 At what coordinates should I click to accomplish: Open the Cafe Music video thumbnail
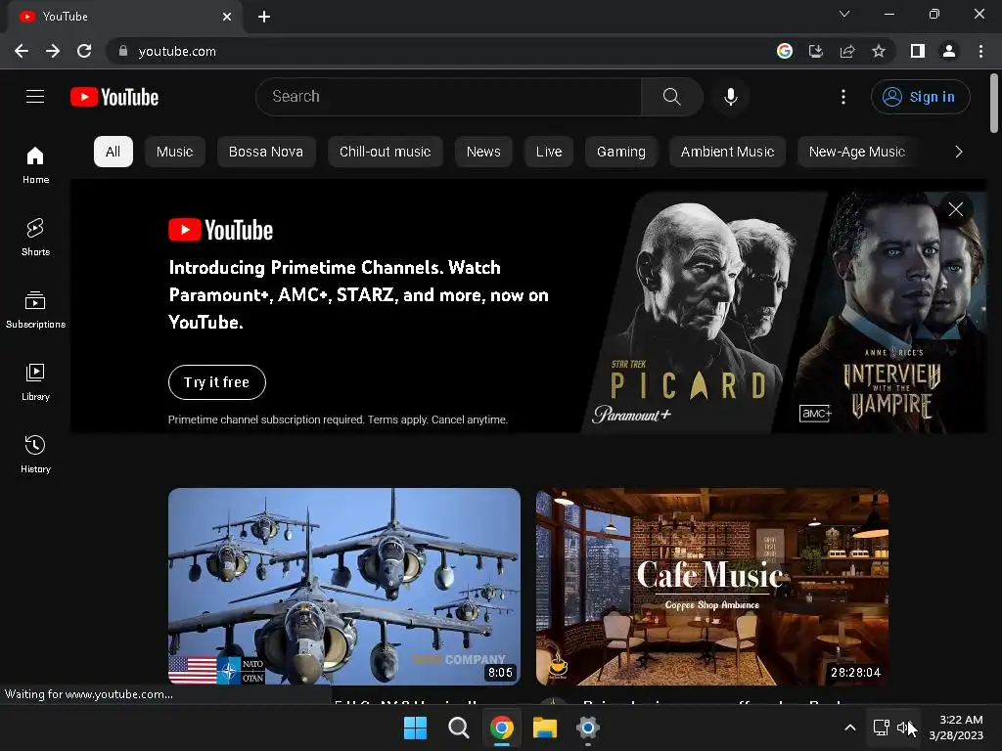[x=712, y=587]
